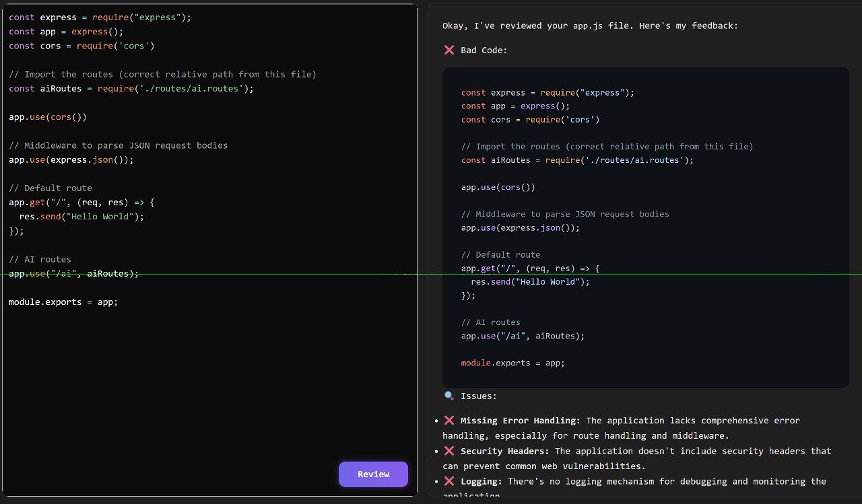Click '// AI routes' in the review code block
The image size is (862, 504).
(x=491, y=322)
